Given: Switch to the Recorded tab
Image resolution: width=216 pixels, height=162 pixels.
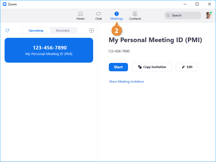Looking at the screenshot, I should pyautogui.click(x=63, y=31).
